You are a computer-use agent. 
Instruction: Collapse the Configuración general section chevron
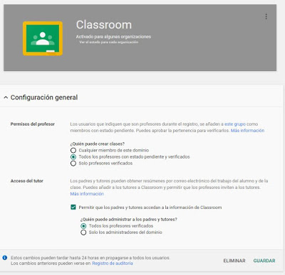pyautogui.click(x=6, y=97)
